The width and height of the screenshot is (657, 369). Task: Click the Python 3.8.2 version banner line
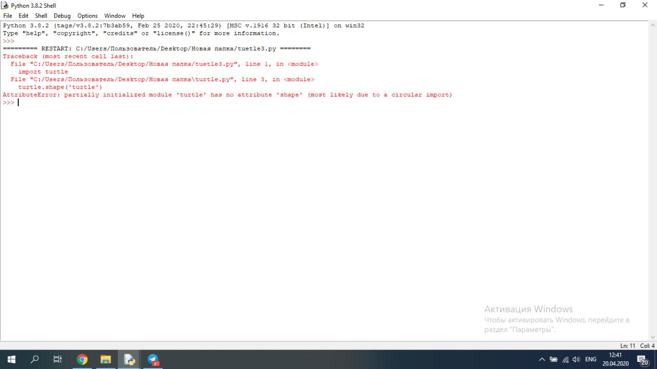point(183,26)
